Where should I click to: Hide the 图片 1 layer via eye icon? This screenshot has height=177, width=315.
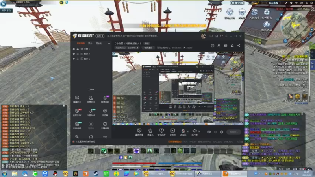[x=74, y=59]
